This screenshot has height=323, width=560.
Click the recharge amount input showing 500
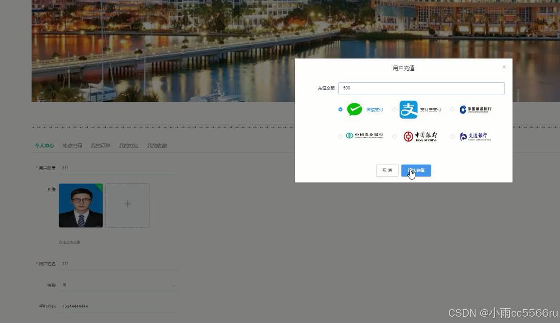421,88
